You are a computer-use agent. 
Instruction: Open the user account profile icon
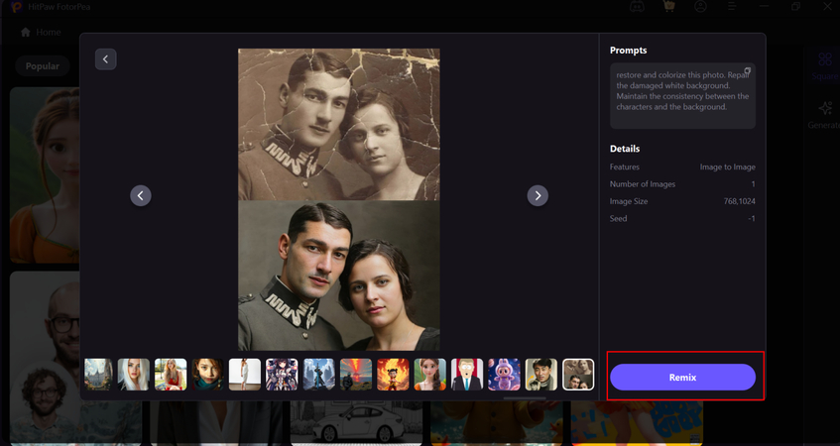(x=701, y=7)
